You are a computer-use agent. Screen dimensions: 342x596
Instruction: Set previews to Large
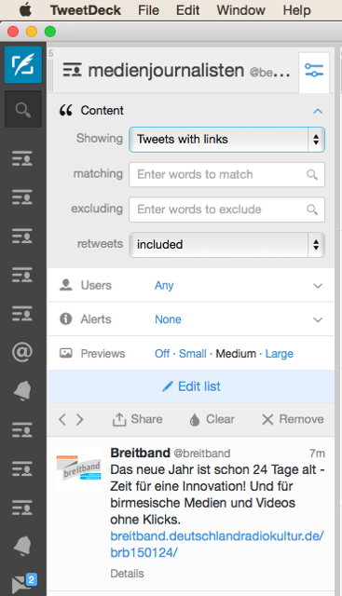point(280,354)
